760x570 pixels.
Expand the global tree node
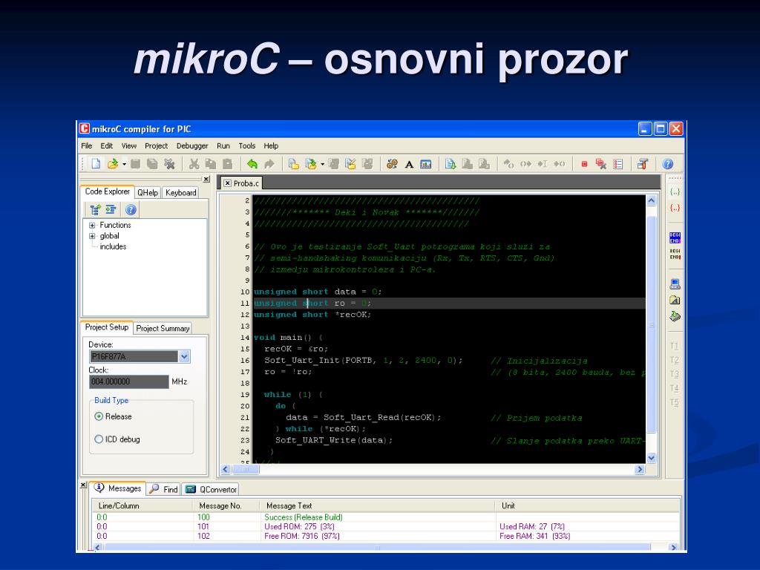coord(92,236)
